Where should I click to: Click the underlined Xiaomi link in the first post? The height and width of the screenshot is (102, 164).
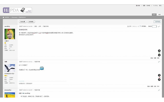coord(40,33)
